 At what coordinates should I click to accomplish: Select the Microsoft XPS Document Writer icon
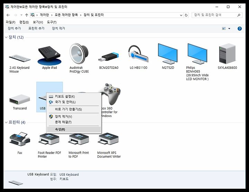(109, 139)
